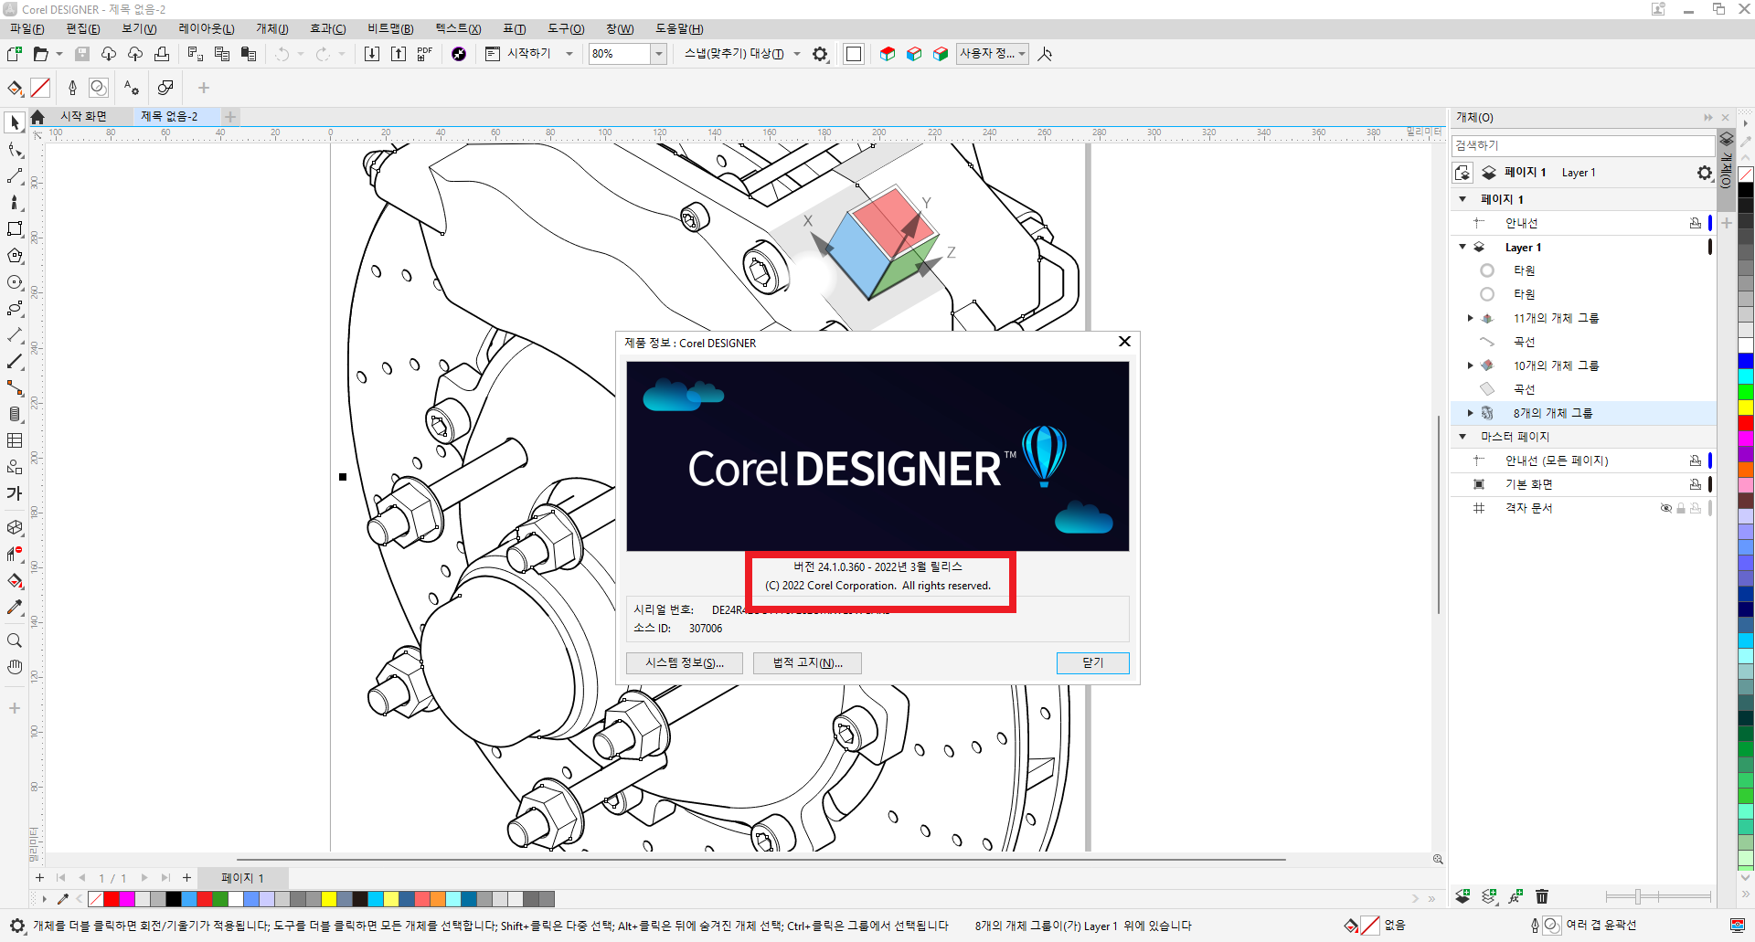The height and width of the screenshot is (942, 1755).
Task: Open a new document tab with the plus button
Action: pos(230,117)
